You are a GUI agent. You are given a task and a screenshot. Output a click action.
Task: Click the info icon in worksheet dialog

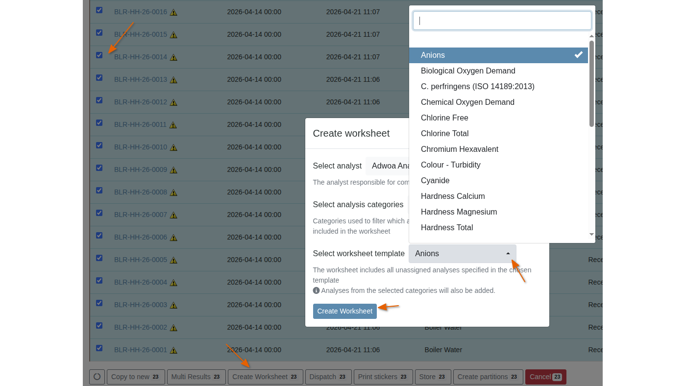click(x=316, y=290)
